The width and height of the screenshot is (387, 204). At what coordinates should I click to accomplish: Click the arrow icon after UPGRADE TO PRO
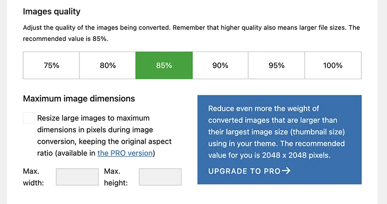coord(286,171)
